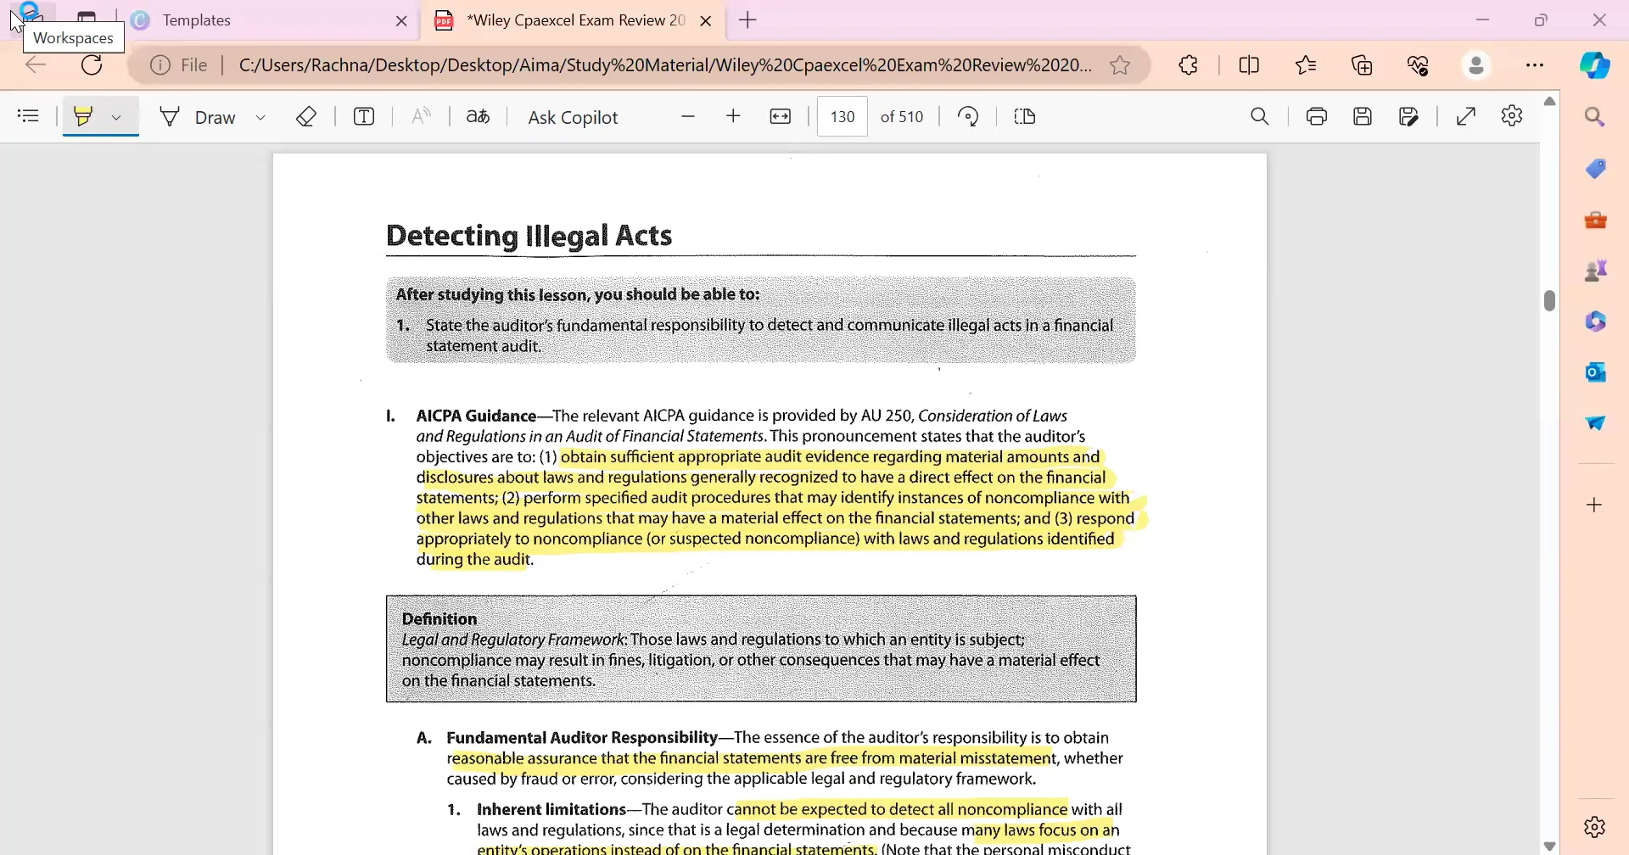Open Copilot sidebar
Screen dimensions: 1629x855
click(1595, 65)
